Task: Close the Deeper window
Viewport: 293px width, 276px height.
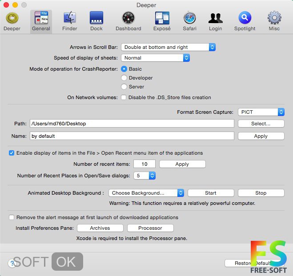Action: point(6,5)
